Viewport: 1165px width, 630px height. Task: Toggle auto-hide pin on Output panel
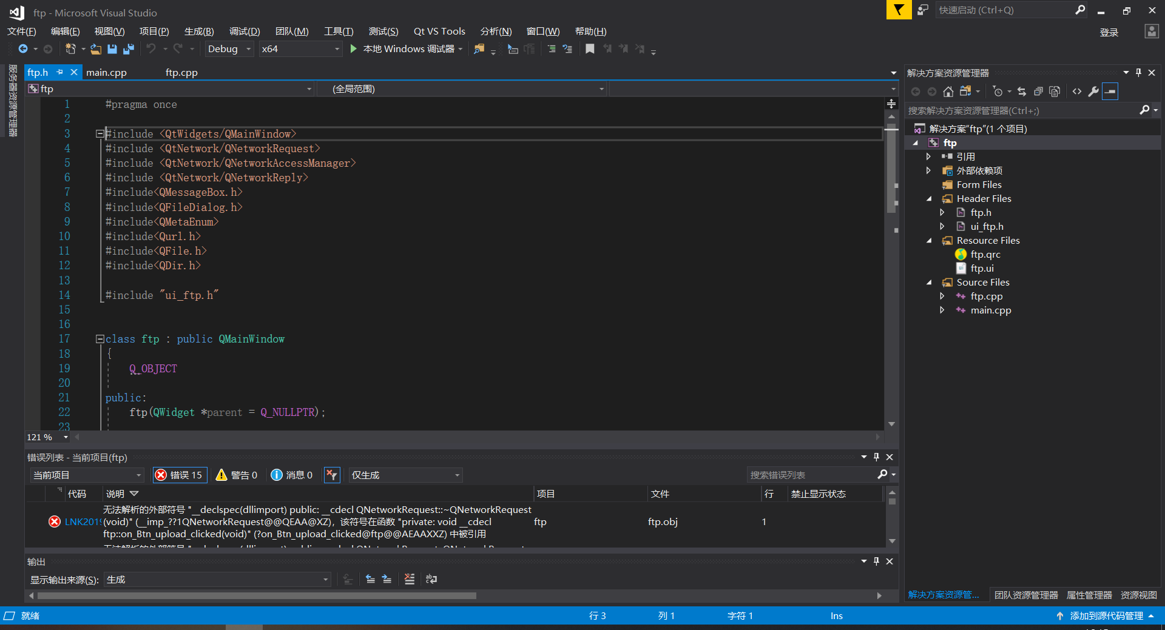[x=876, y=561]
